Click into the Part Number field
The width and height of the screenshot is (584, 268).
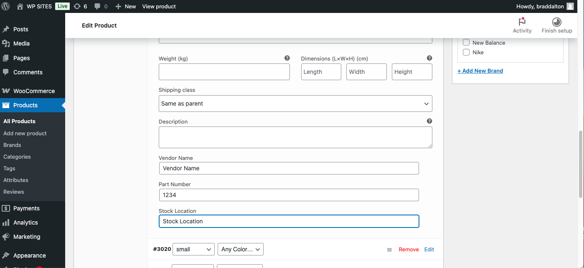pyautogui.click(x=289, y=195)
